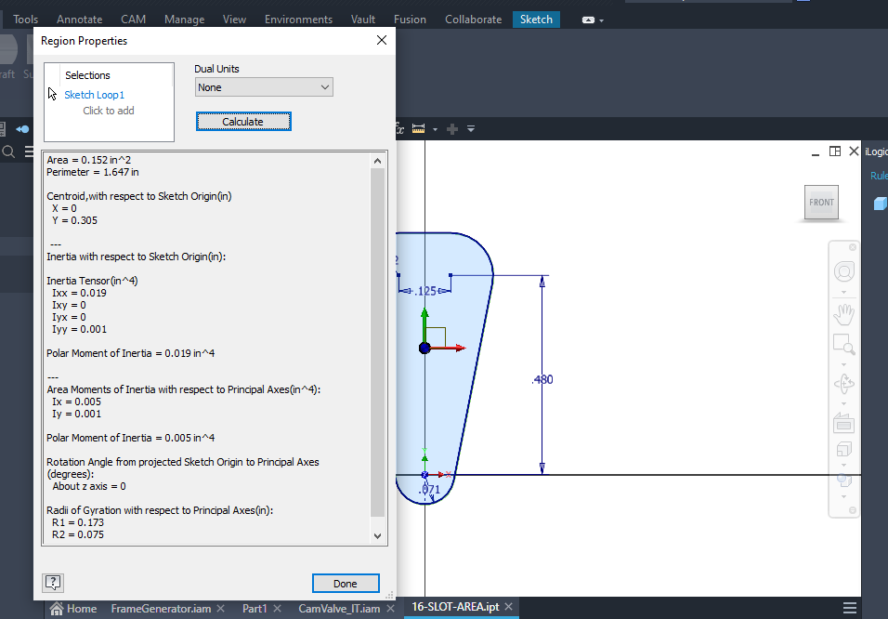Select the Zoom Window tool
Image resolution: width=888 pixels, height=619 pixels.
click(x=843, y=344)
